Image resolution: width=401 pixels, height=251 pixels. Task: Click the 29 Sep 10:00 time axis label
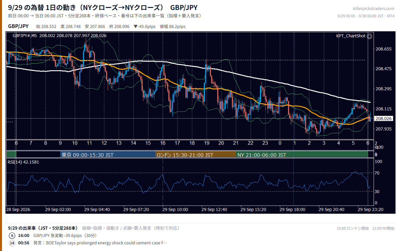click(175, 209)
